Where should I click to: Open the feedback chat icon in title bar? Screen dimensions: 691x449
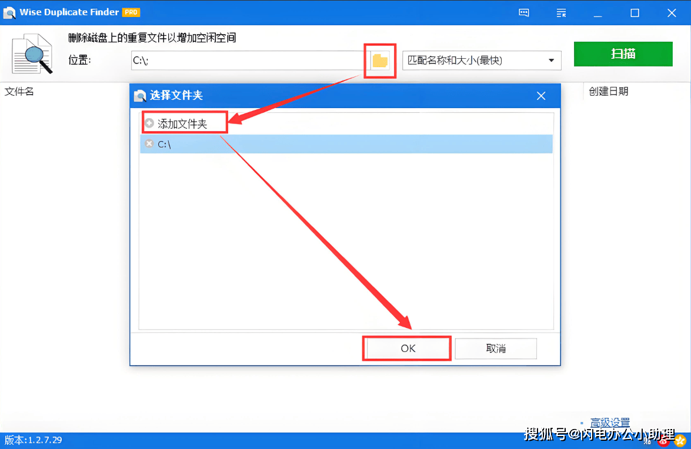(523, 13)
